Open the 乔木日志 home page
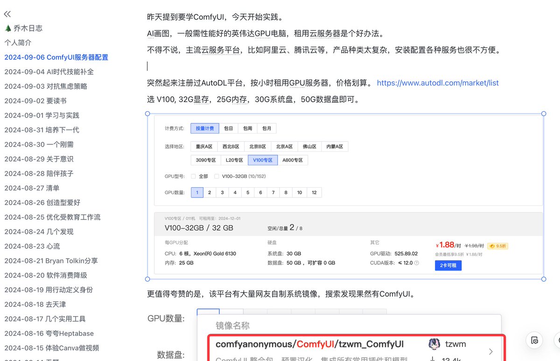Screen dimensions: 560x361 click(23, 28)
